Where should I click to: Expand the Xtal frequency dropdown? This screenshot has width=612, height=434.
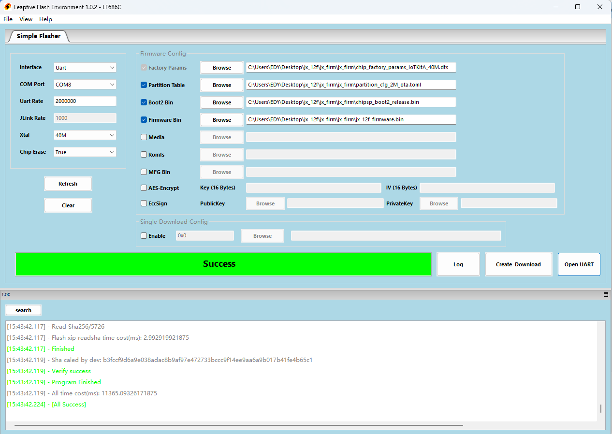pos(85,135)
